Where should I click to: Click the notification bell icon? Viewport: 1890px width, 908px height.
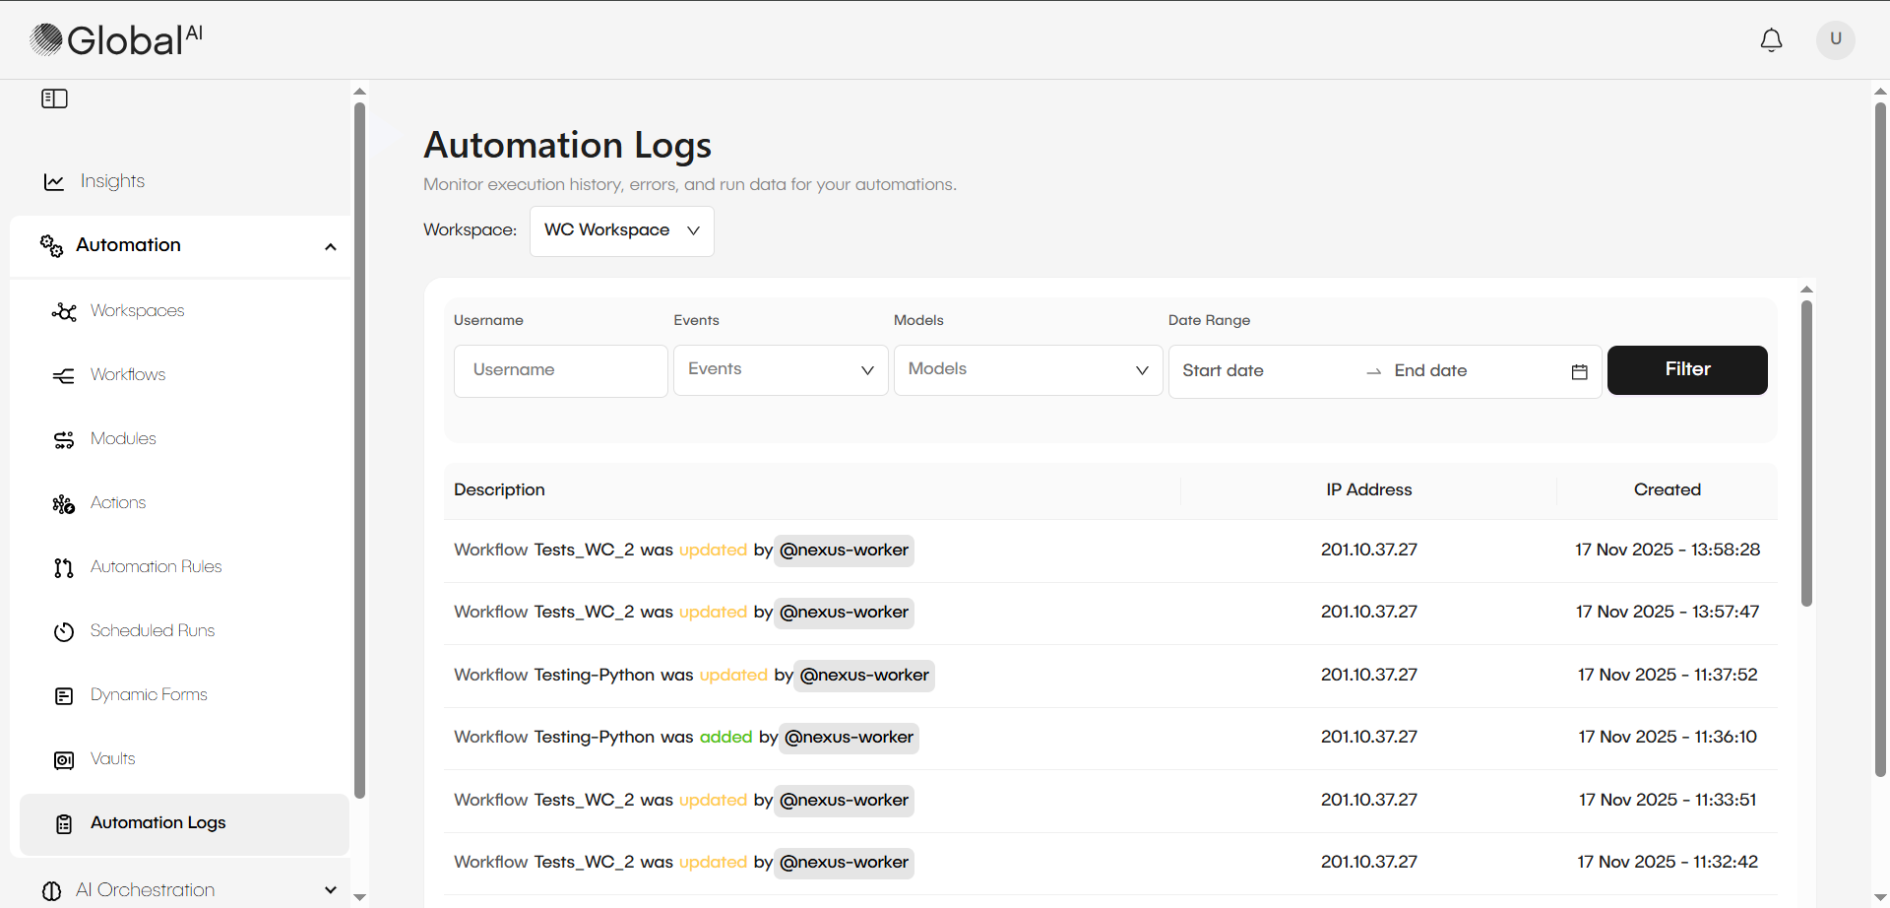click(1771, 39)
